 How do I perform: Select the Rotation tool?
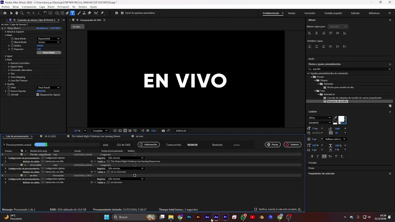[45, 13]
